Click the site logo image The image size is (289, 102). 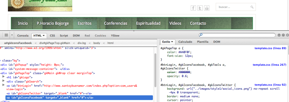[x=40, y=6]
